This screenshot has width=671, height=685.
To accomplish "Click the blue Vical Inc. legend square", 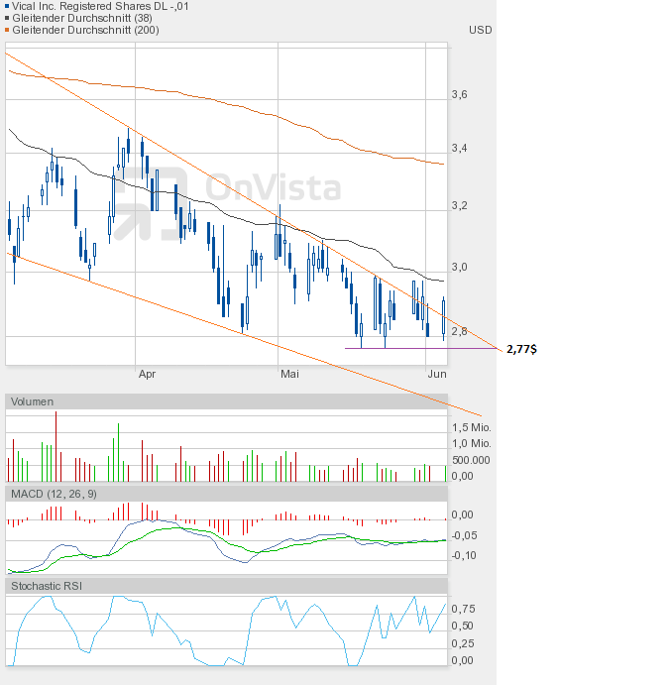I will [9, 6].
